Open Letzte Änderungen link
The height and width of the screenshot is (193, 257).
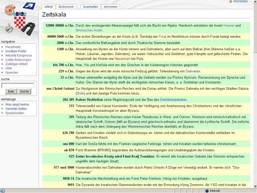18,60
